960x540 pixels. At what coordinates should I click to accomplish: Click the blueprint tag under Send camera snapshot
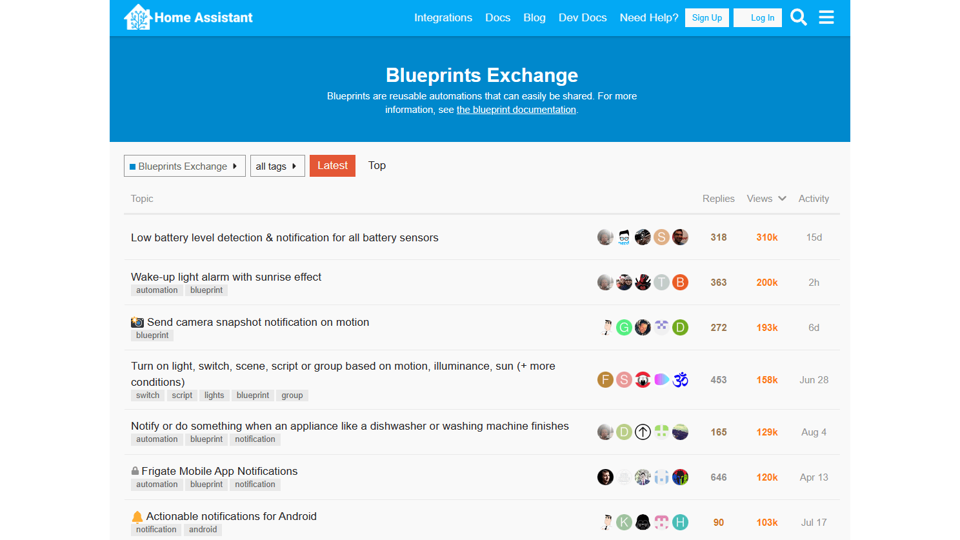tap(152, 335)
